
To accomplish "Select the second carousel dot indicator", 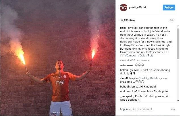I will [x=56, y=112].
